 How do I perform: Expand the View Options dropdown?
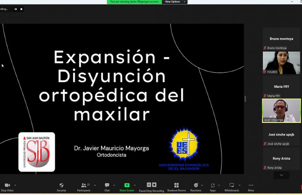[x=173, y=2]
